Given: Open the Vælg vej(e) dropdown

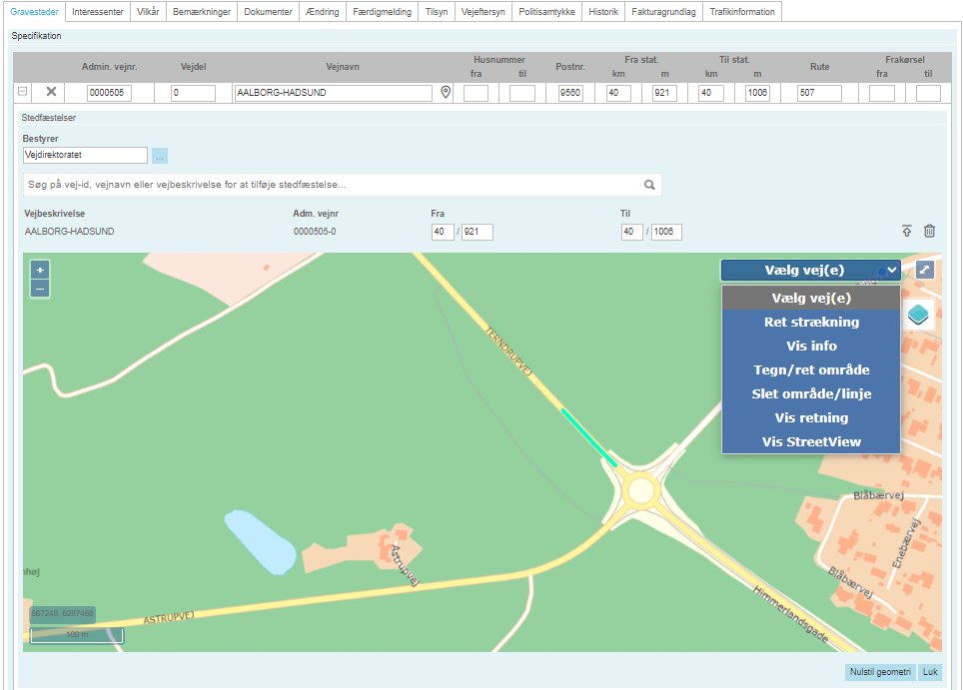Looking at the screenshot, I should (810, 271).
